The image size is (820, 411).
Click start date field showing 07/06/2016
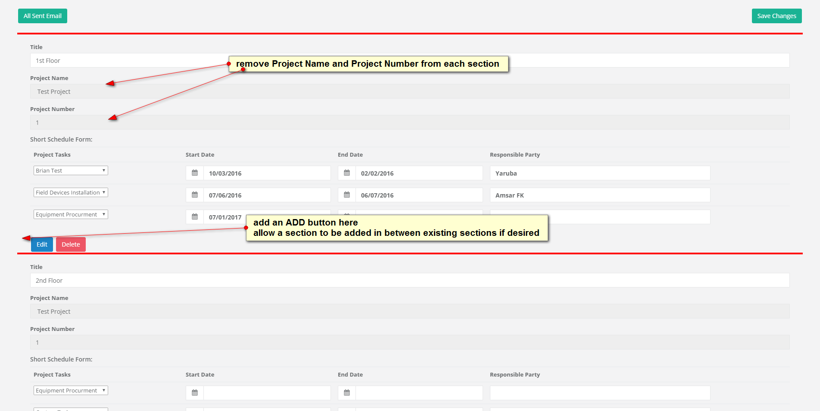pos(267,195)
